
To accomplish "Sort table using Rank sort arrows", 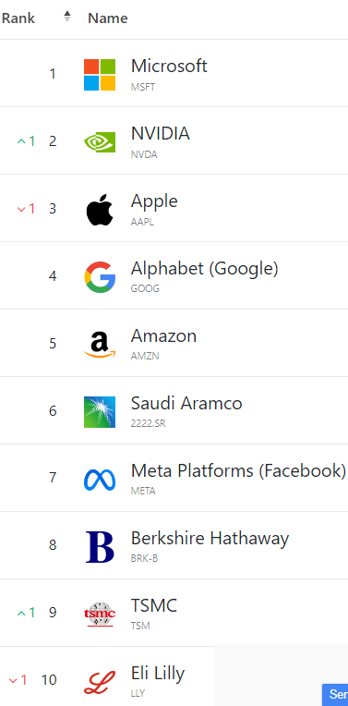I will (67, 18).
